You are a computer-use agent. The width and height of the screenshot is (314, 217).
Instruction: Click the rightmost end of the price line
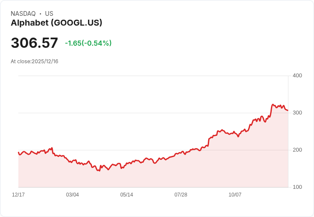point(288,110)
